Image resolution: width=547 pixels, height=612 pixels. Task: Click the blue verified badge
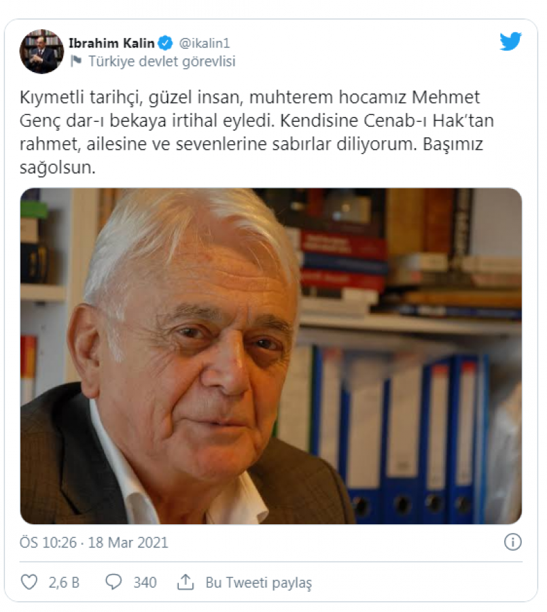pyautogui.click(x=165, y=43)
